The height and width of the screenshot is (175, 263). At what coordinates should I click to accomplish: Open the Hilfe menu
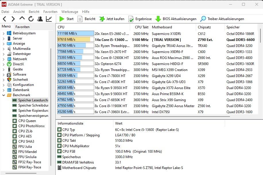[x=86, y=12]
